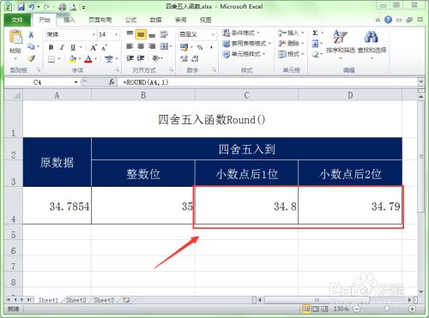
Task: Toggle italic formatting
Action: [x=62, y=47]
